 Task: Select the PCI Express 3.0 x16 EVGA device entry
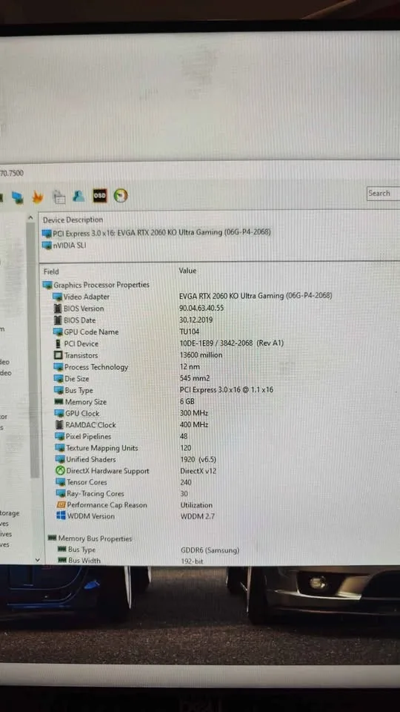156,233
